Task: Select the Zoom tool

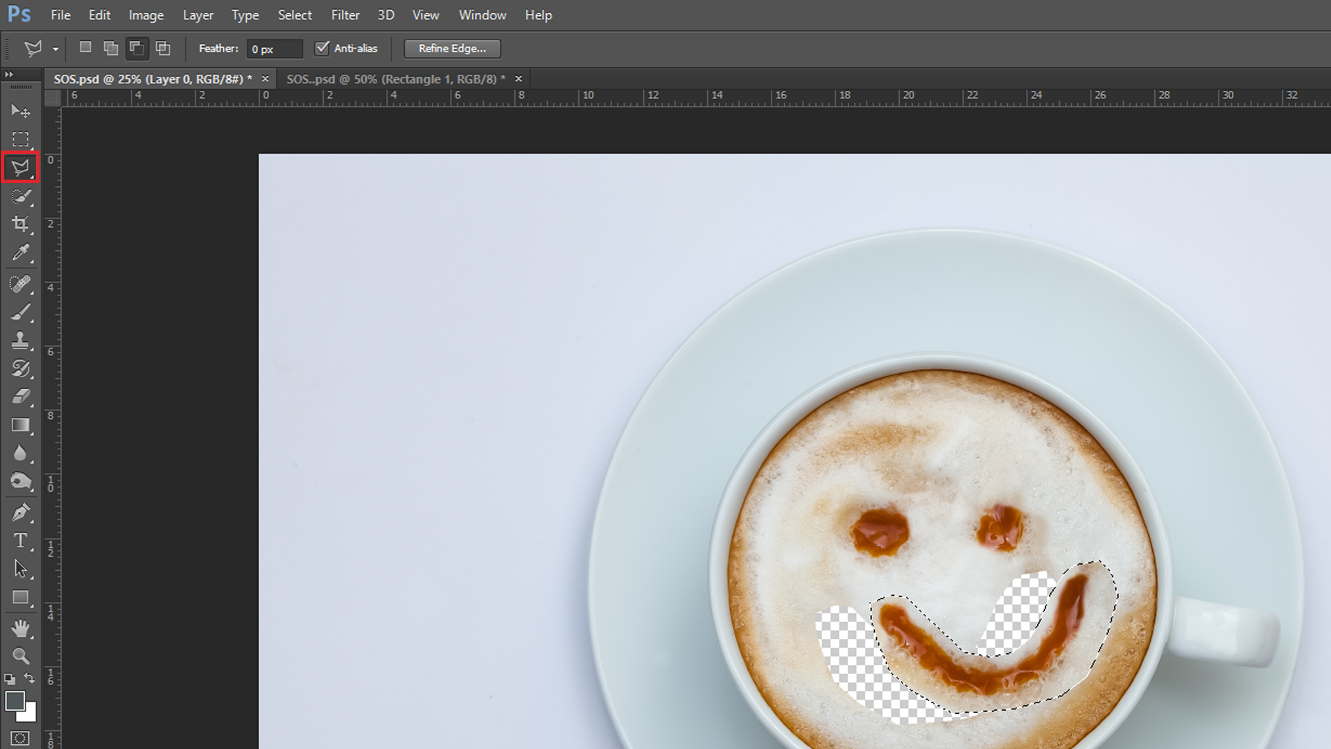Action: pyautogui.click(x=20, y=656)
